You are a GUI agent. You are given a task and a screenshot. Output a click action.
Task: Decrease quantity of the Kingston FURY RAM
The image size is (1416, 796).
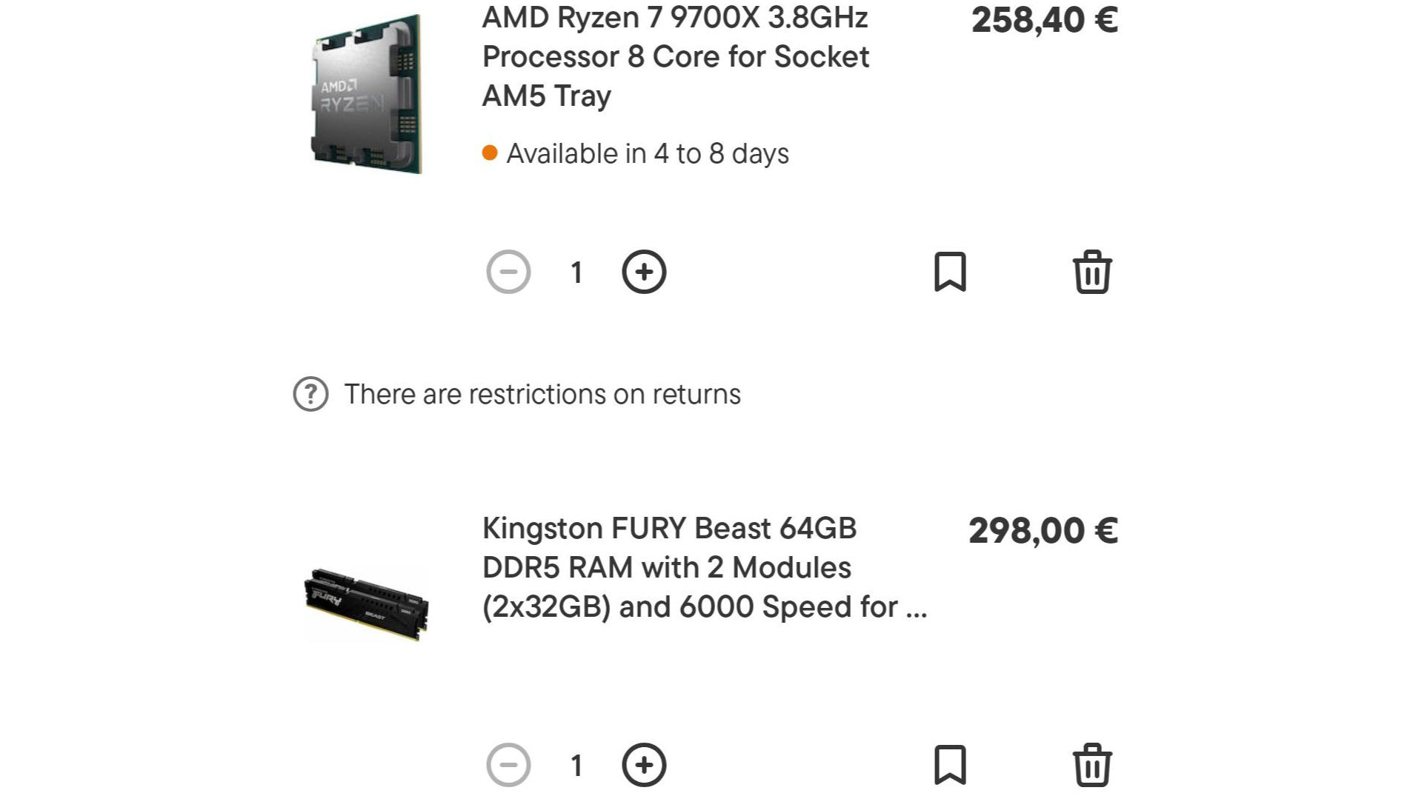pos(508,765)
